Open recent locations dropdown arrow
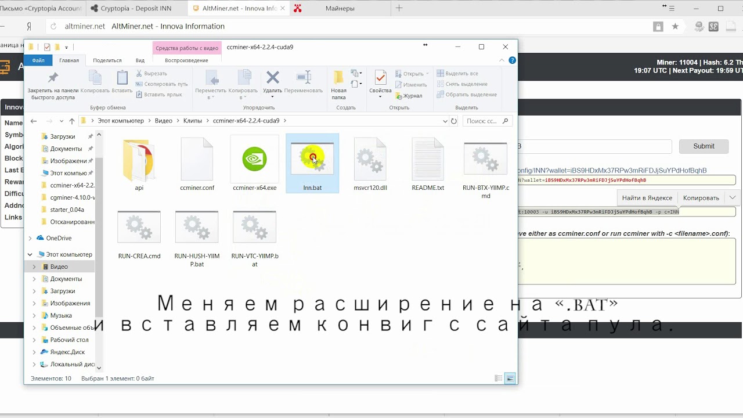The width and height of the screenshot is (743, 418). 61,121
